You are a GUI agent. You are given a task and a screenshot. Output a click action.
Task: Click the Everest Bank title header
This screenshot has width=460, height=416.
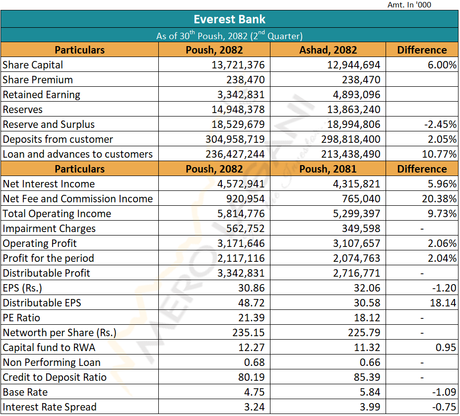coord(229,19)
